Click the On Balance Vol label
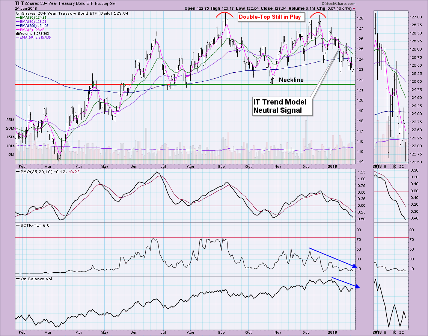 pyautogui.click(x=33, y=279)
